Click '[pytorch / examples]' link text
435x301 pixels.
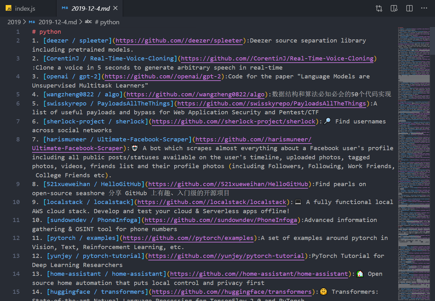[x=83, y=238]
